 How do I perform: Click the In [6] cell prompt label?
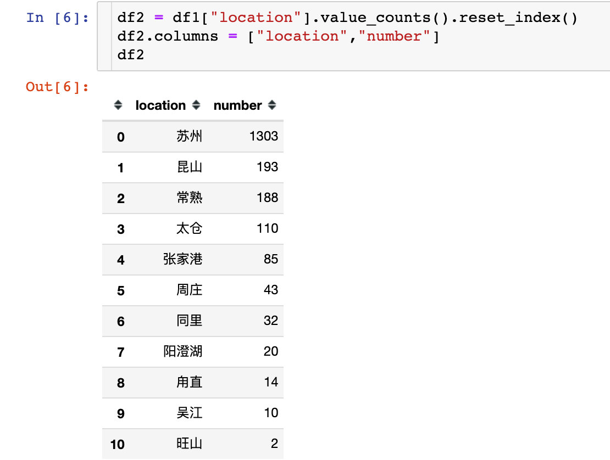click(x=58, y=18)
